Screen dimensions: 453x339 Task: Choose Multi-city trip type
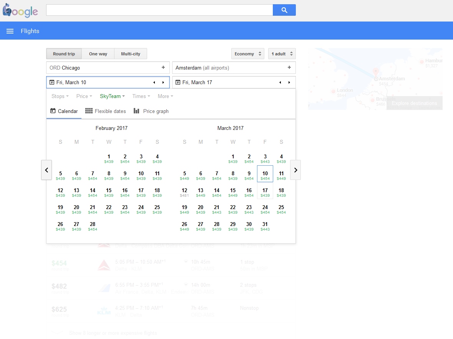click(x=131, y=54)
